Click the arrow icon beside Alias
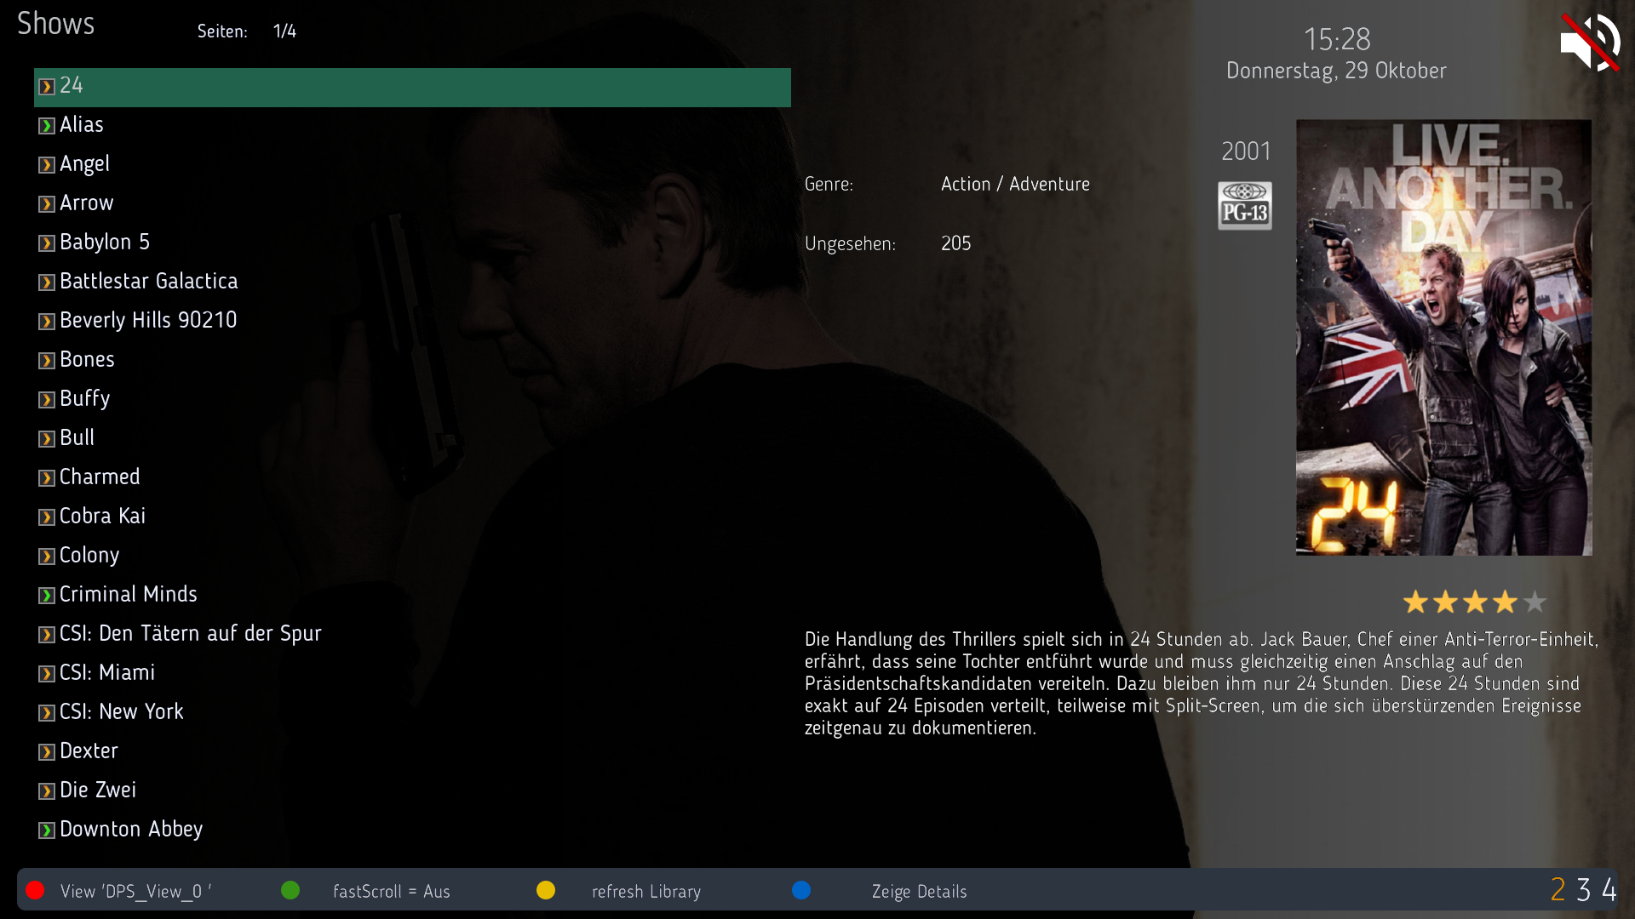1635x919 pixels. (x=47, y=126)
